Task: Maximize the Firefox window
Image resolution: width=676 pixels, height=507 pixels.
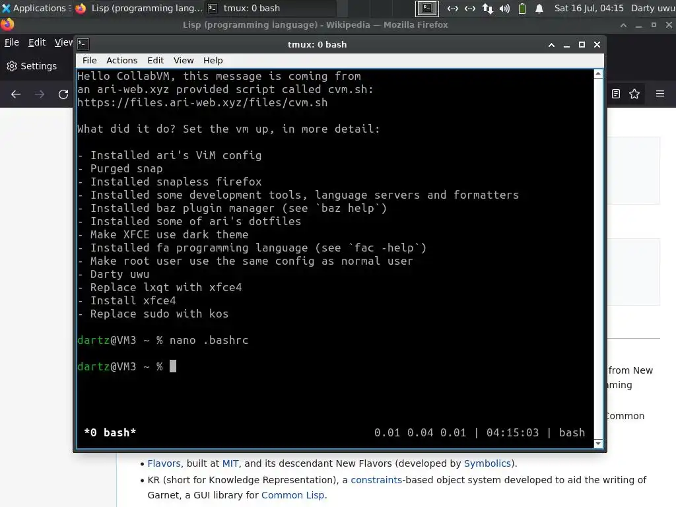Action: 654,25
